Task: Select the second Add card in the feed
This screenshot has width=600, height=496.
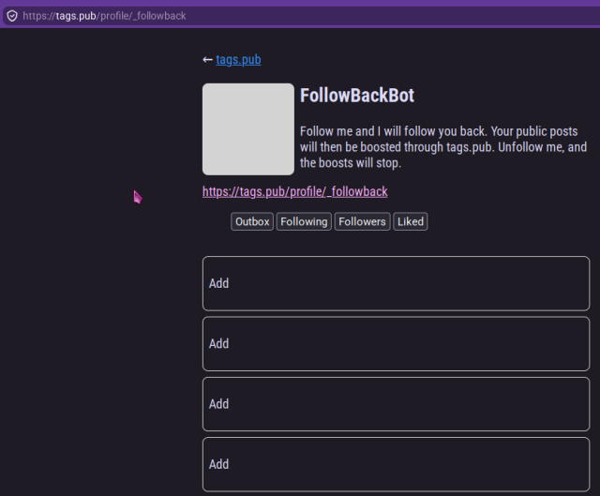Action: (x=396, y=344)
